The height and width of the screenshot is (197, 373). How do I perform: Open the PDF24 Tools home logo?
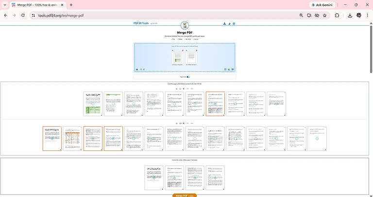(141, 23)
